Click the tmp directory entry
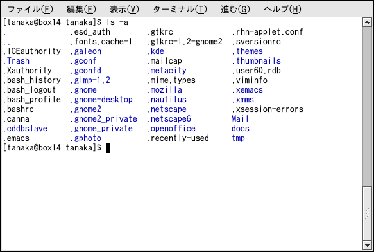This screenshot has width=374, height=252. coord(238,138)
